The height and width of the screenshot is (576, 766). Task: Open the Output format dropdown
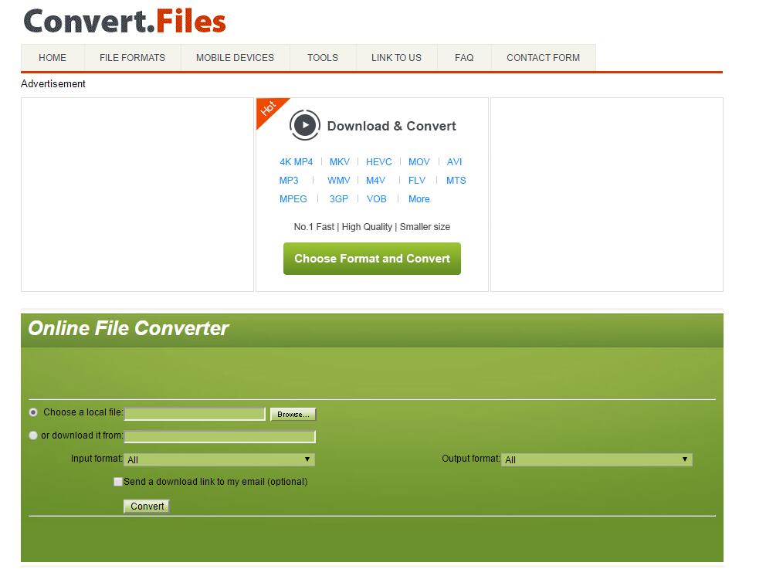(597, 459)
